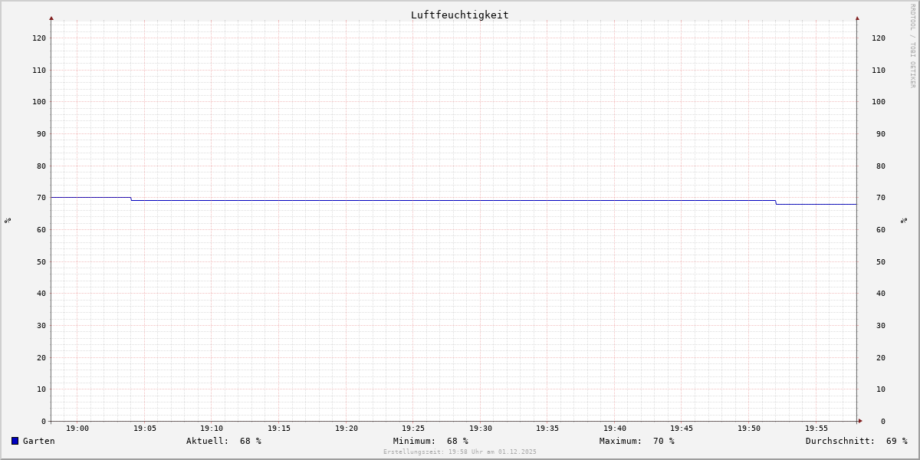920x460 pixels.
Task: Click the 19:45 time axis label
Action: (682, 429)
